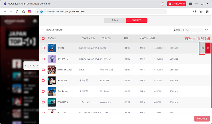Click the キャンセル button
Screen dimensions: 212x124
tap(202, 119)
